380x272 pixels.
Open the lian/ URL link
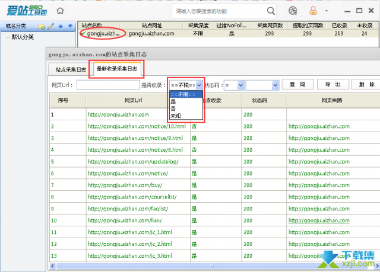point(125,220)
